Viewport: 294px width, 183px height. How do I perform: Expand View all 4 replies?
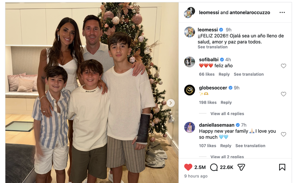click(227, 114)
